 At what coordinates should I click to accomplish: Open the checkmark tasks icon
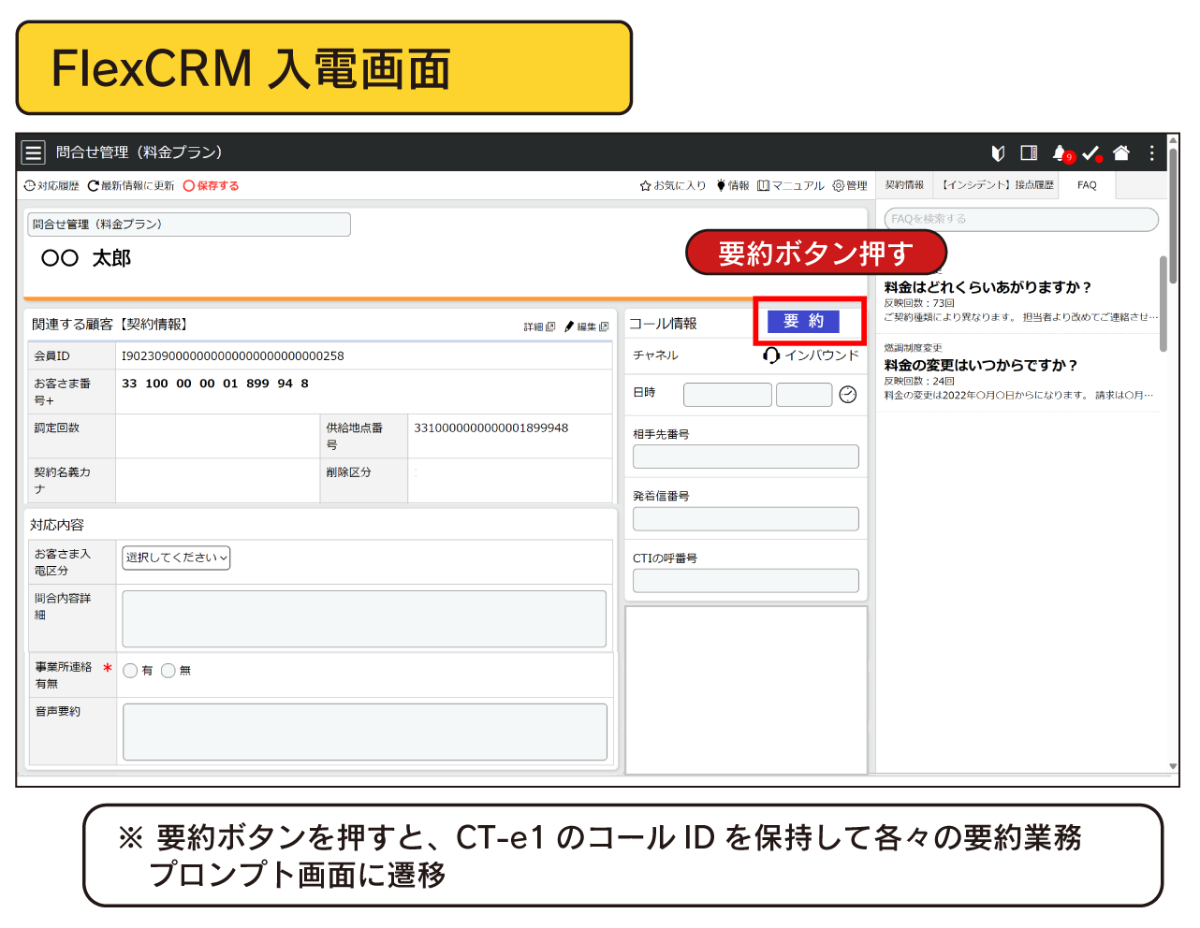(x=1090, y=152)
